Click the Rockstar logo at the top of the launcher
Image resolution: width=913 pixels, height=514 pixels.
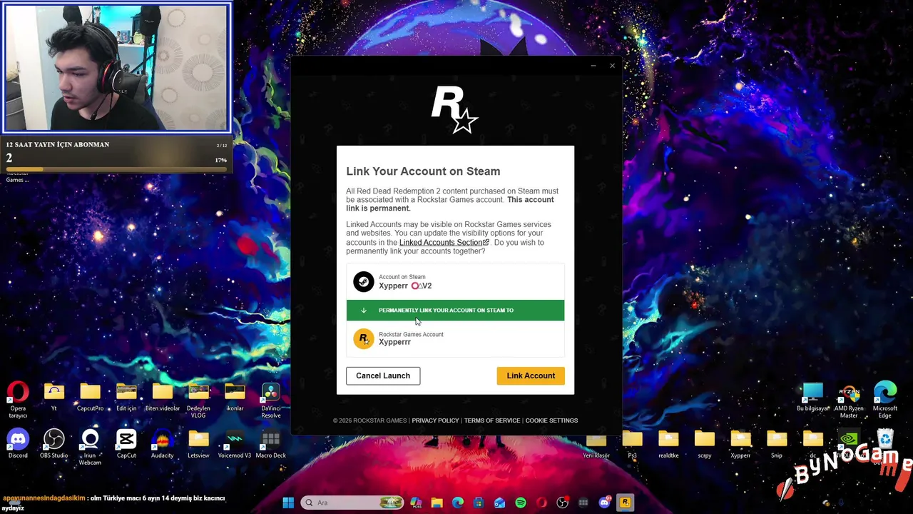454,110
